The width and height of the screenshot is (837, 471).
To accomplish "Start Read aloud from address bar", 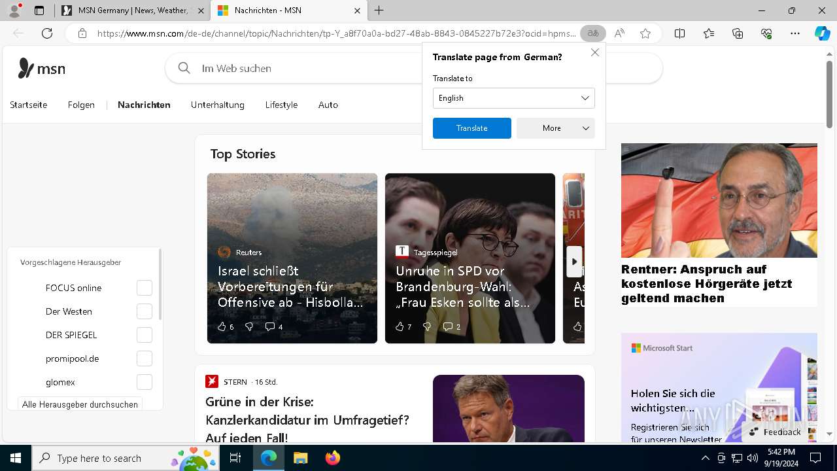I will (619, 33).
